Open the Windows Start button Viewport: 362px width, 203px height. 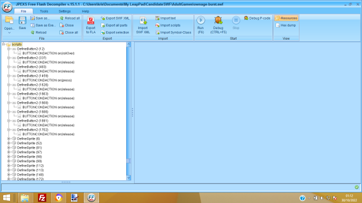(x=6, y=198)
